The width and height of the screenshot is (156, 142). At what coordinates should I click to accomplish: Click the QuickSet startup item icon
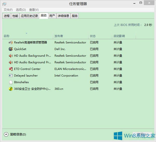pyautogui.click(x=11, y=49)
